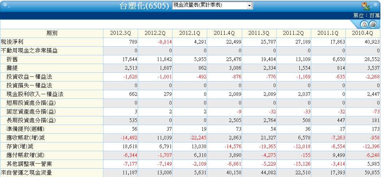Click the 其他調整項－營業 row label
Screen dimensions: 381x177
pyautogui.click(x=29, y=164)
